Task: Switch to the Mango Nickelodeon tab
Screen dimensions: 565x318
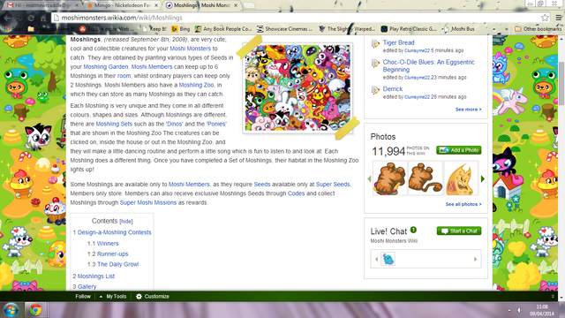Action: (121, 5)
